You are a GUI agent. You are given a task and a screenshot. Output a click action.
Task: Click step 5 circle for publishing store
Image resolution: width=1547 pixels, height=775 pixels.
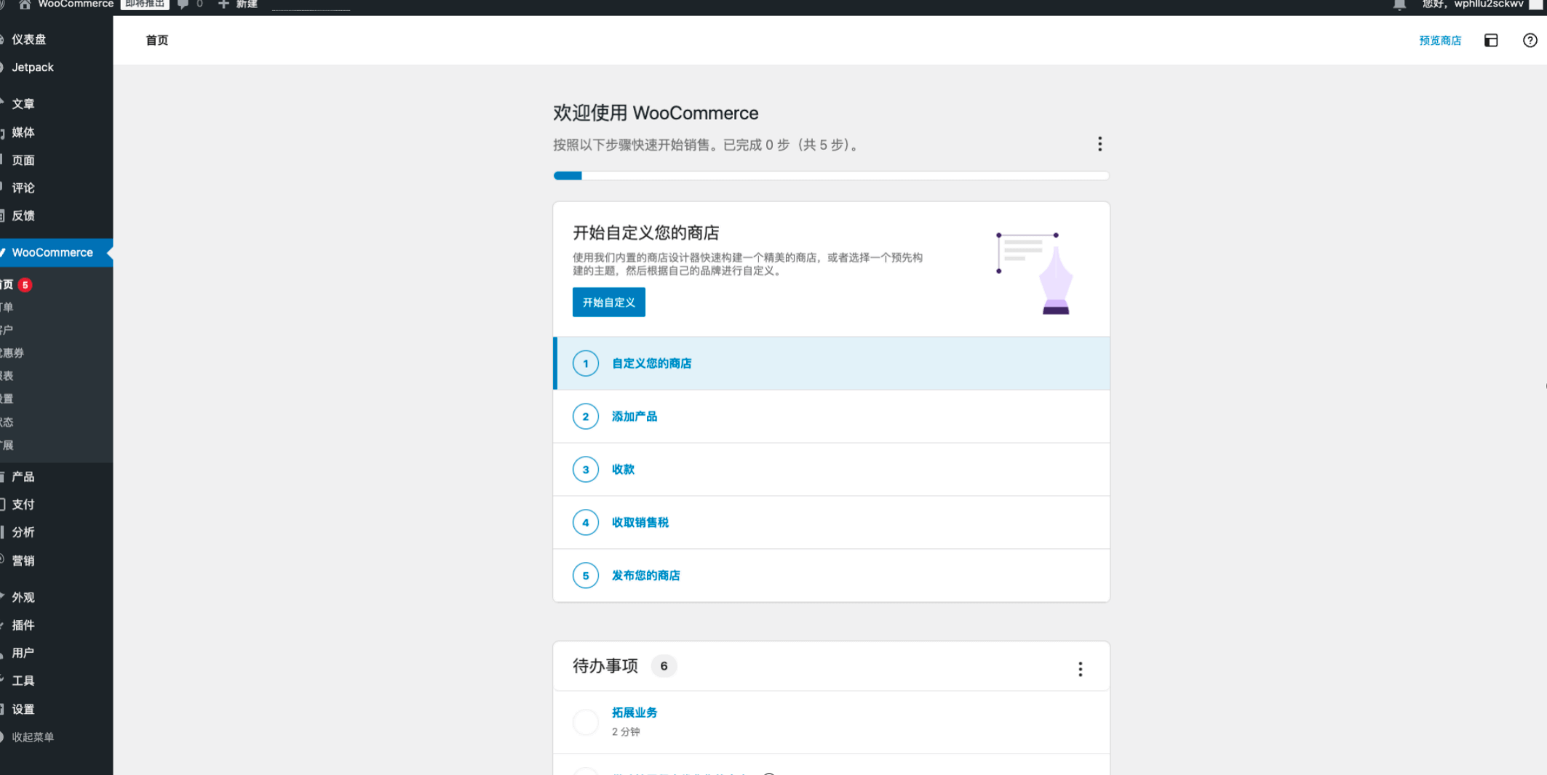[x=585, y=576]
